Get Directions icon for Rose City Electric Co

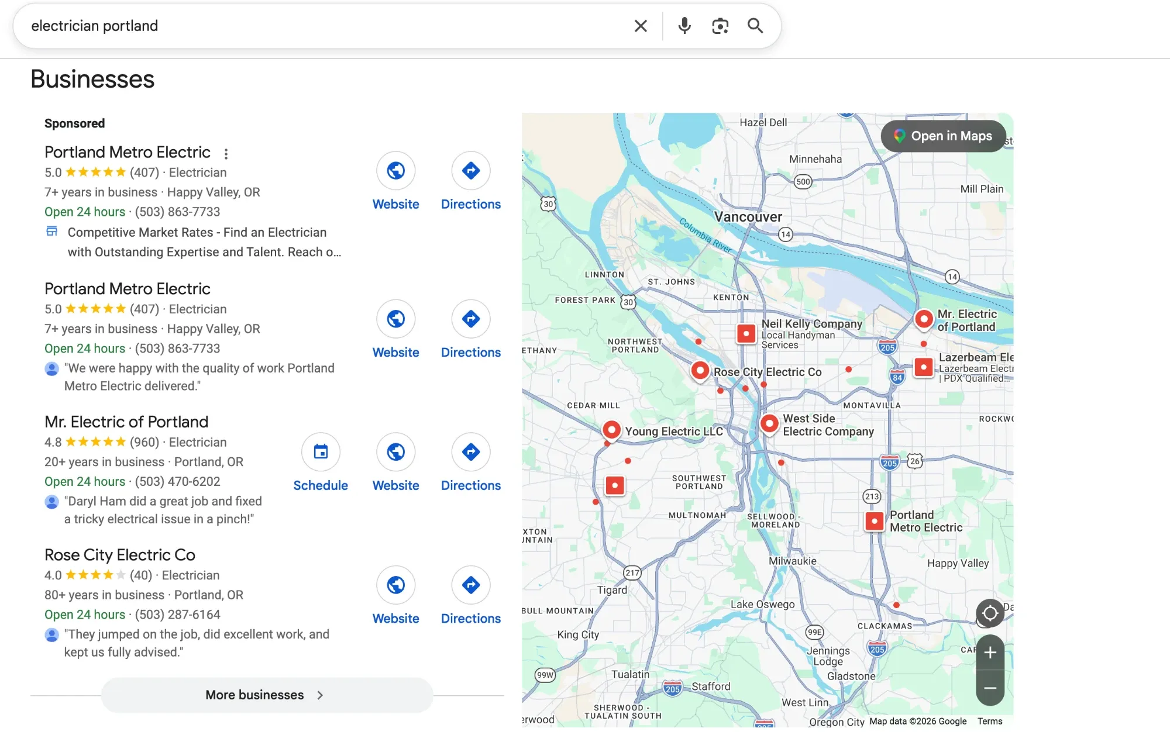pyautogui.click(x=471, y=585)
